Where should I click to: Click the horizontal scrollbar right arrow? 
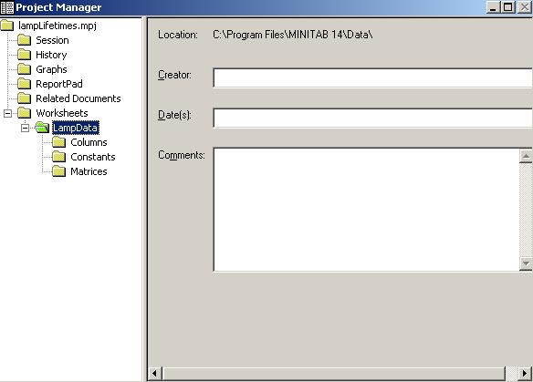(x=525, y=373)
